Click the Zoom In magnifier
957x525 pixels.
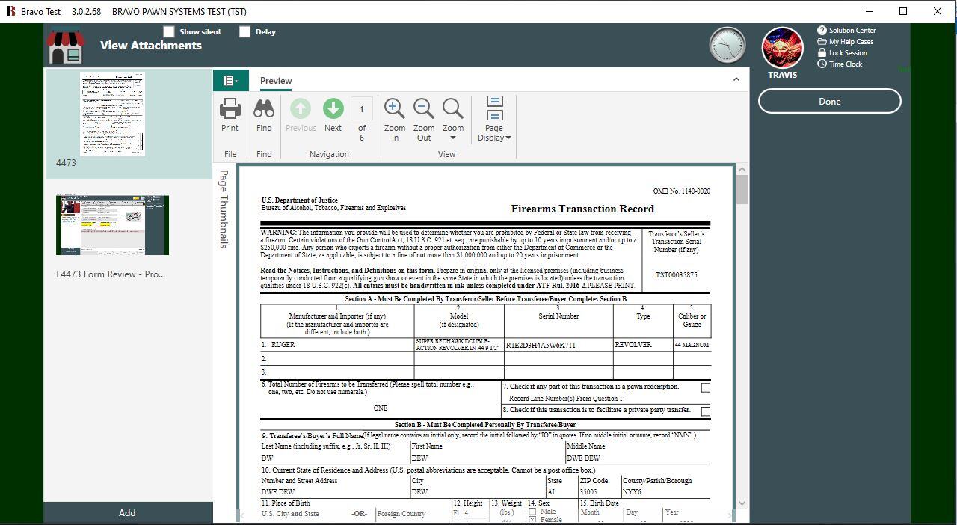395,109
